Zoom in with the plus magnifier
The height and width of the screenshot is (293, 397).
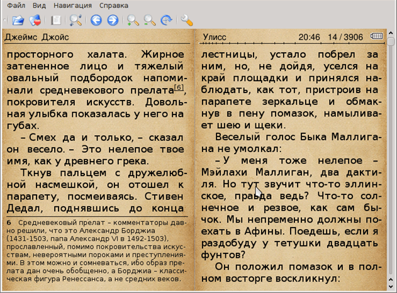(x=133, y=20)
